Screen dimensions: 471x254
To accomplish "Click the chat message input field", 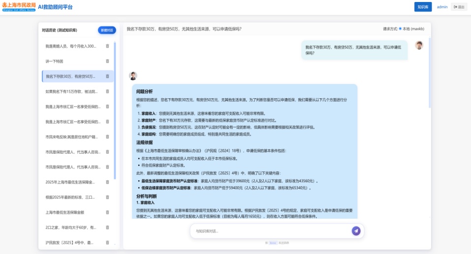I will (271, 231).
